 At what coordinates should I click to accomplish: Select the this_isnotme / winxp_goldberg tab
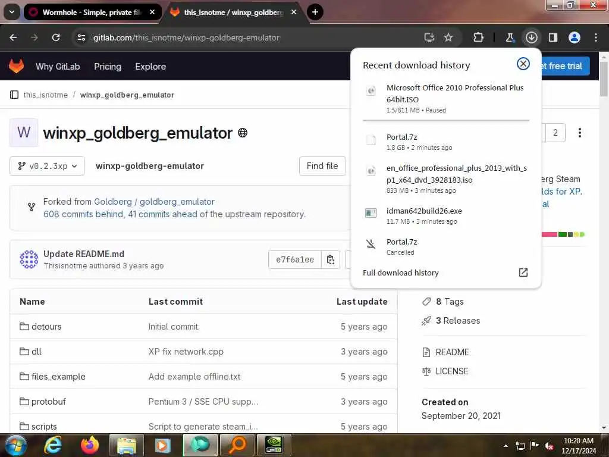[234, 12]
